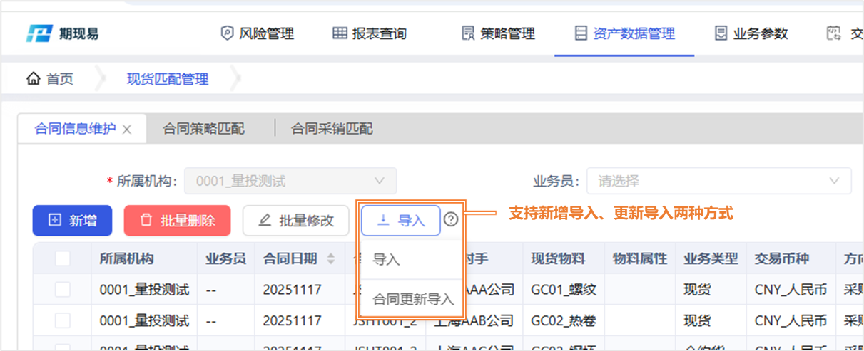Choose 合同更新导入 from the import menu
The height and width of the screenshot is (351, 864).
(x=413, y=300)
